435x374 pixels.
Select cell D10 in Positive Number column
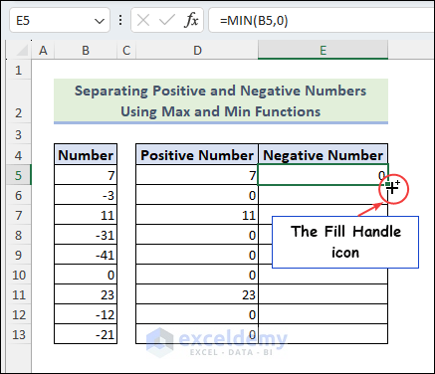coord(197,275)
